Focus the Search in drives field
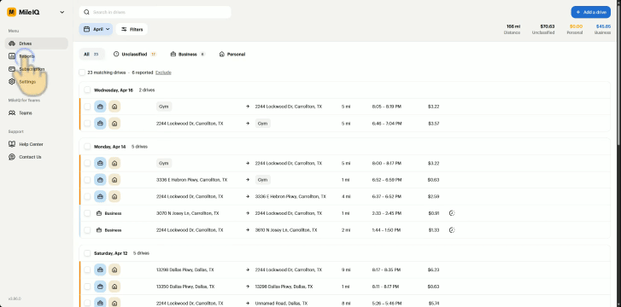The height and width of the screenshot is (307, 621). point(155,12)
